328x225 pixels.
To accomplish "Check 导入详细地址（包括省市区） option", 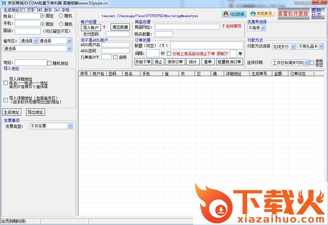I will (6, 100).
